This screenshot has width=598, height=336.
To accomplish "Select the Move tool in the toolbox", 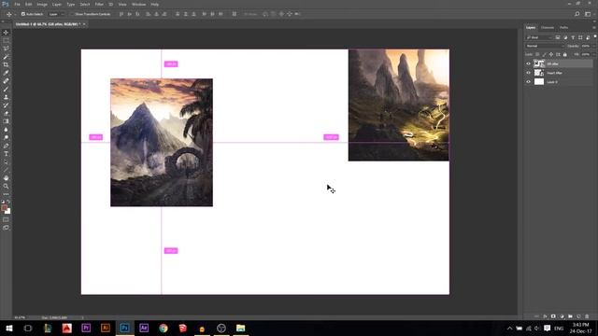I will coord(6,33).
